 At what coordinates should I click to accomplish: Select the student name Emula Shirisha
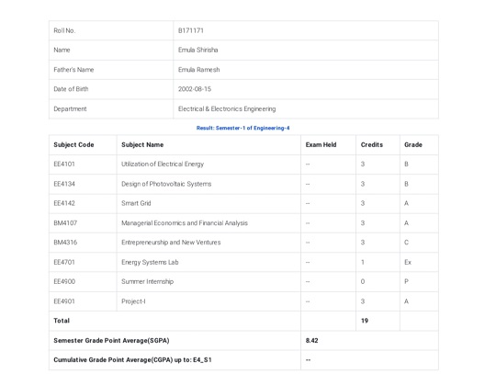coord(198,50)
